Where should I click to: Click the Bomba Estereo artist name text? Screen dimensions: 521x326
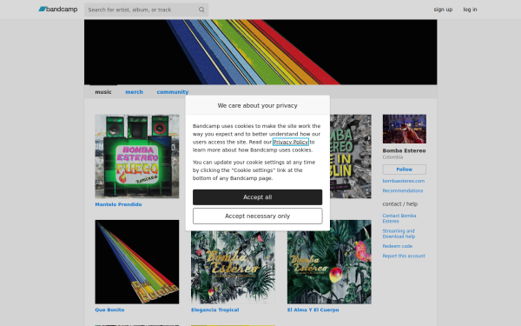pyautogui.click(x=404, y=150)
